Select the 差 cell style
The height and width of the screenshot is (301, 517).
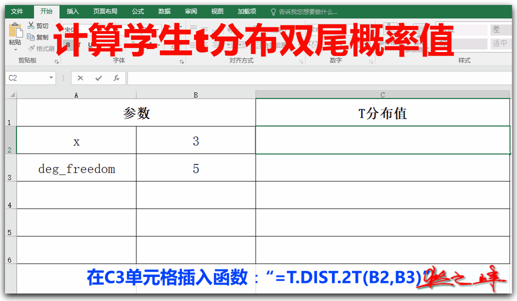[x=501, y=29]
